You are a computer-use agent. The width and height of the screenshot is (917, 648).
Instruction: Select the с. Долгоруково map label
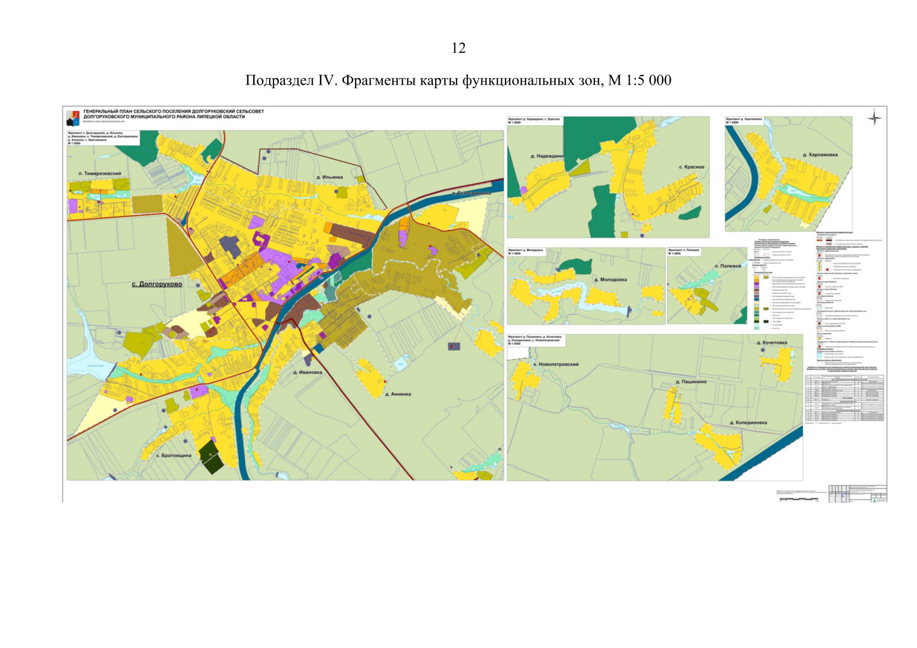pos(157,284)
